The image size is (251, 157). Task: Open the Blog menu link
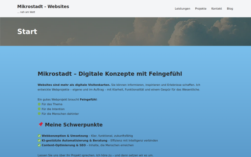pos(230,9)
